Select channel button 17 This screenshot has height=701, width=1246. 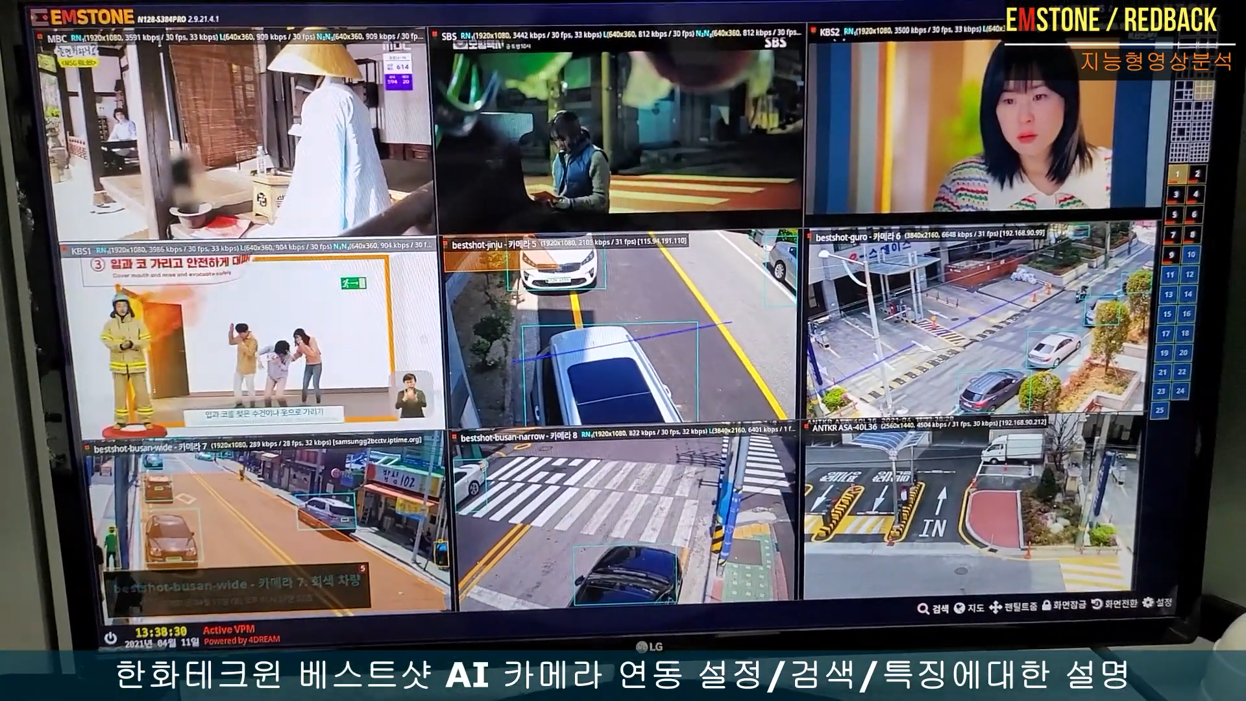point(1166,333)
